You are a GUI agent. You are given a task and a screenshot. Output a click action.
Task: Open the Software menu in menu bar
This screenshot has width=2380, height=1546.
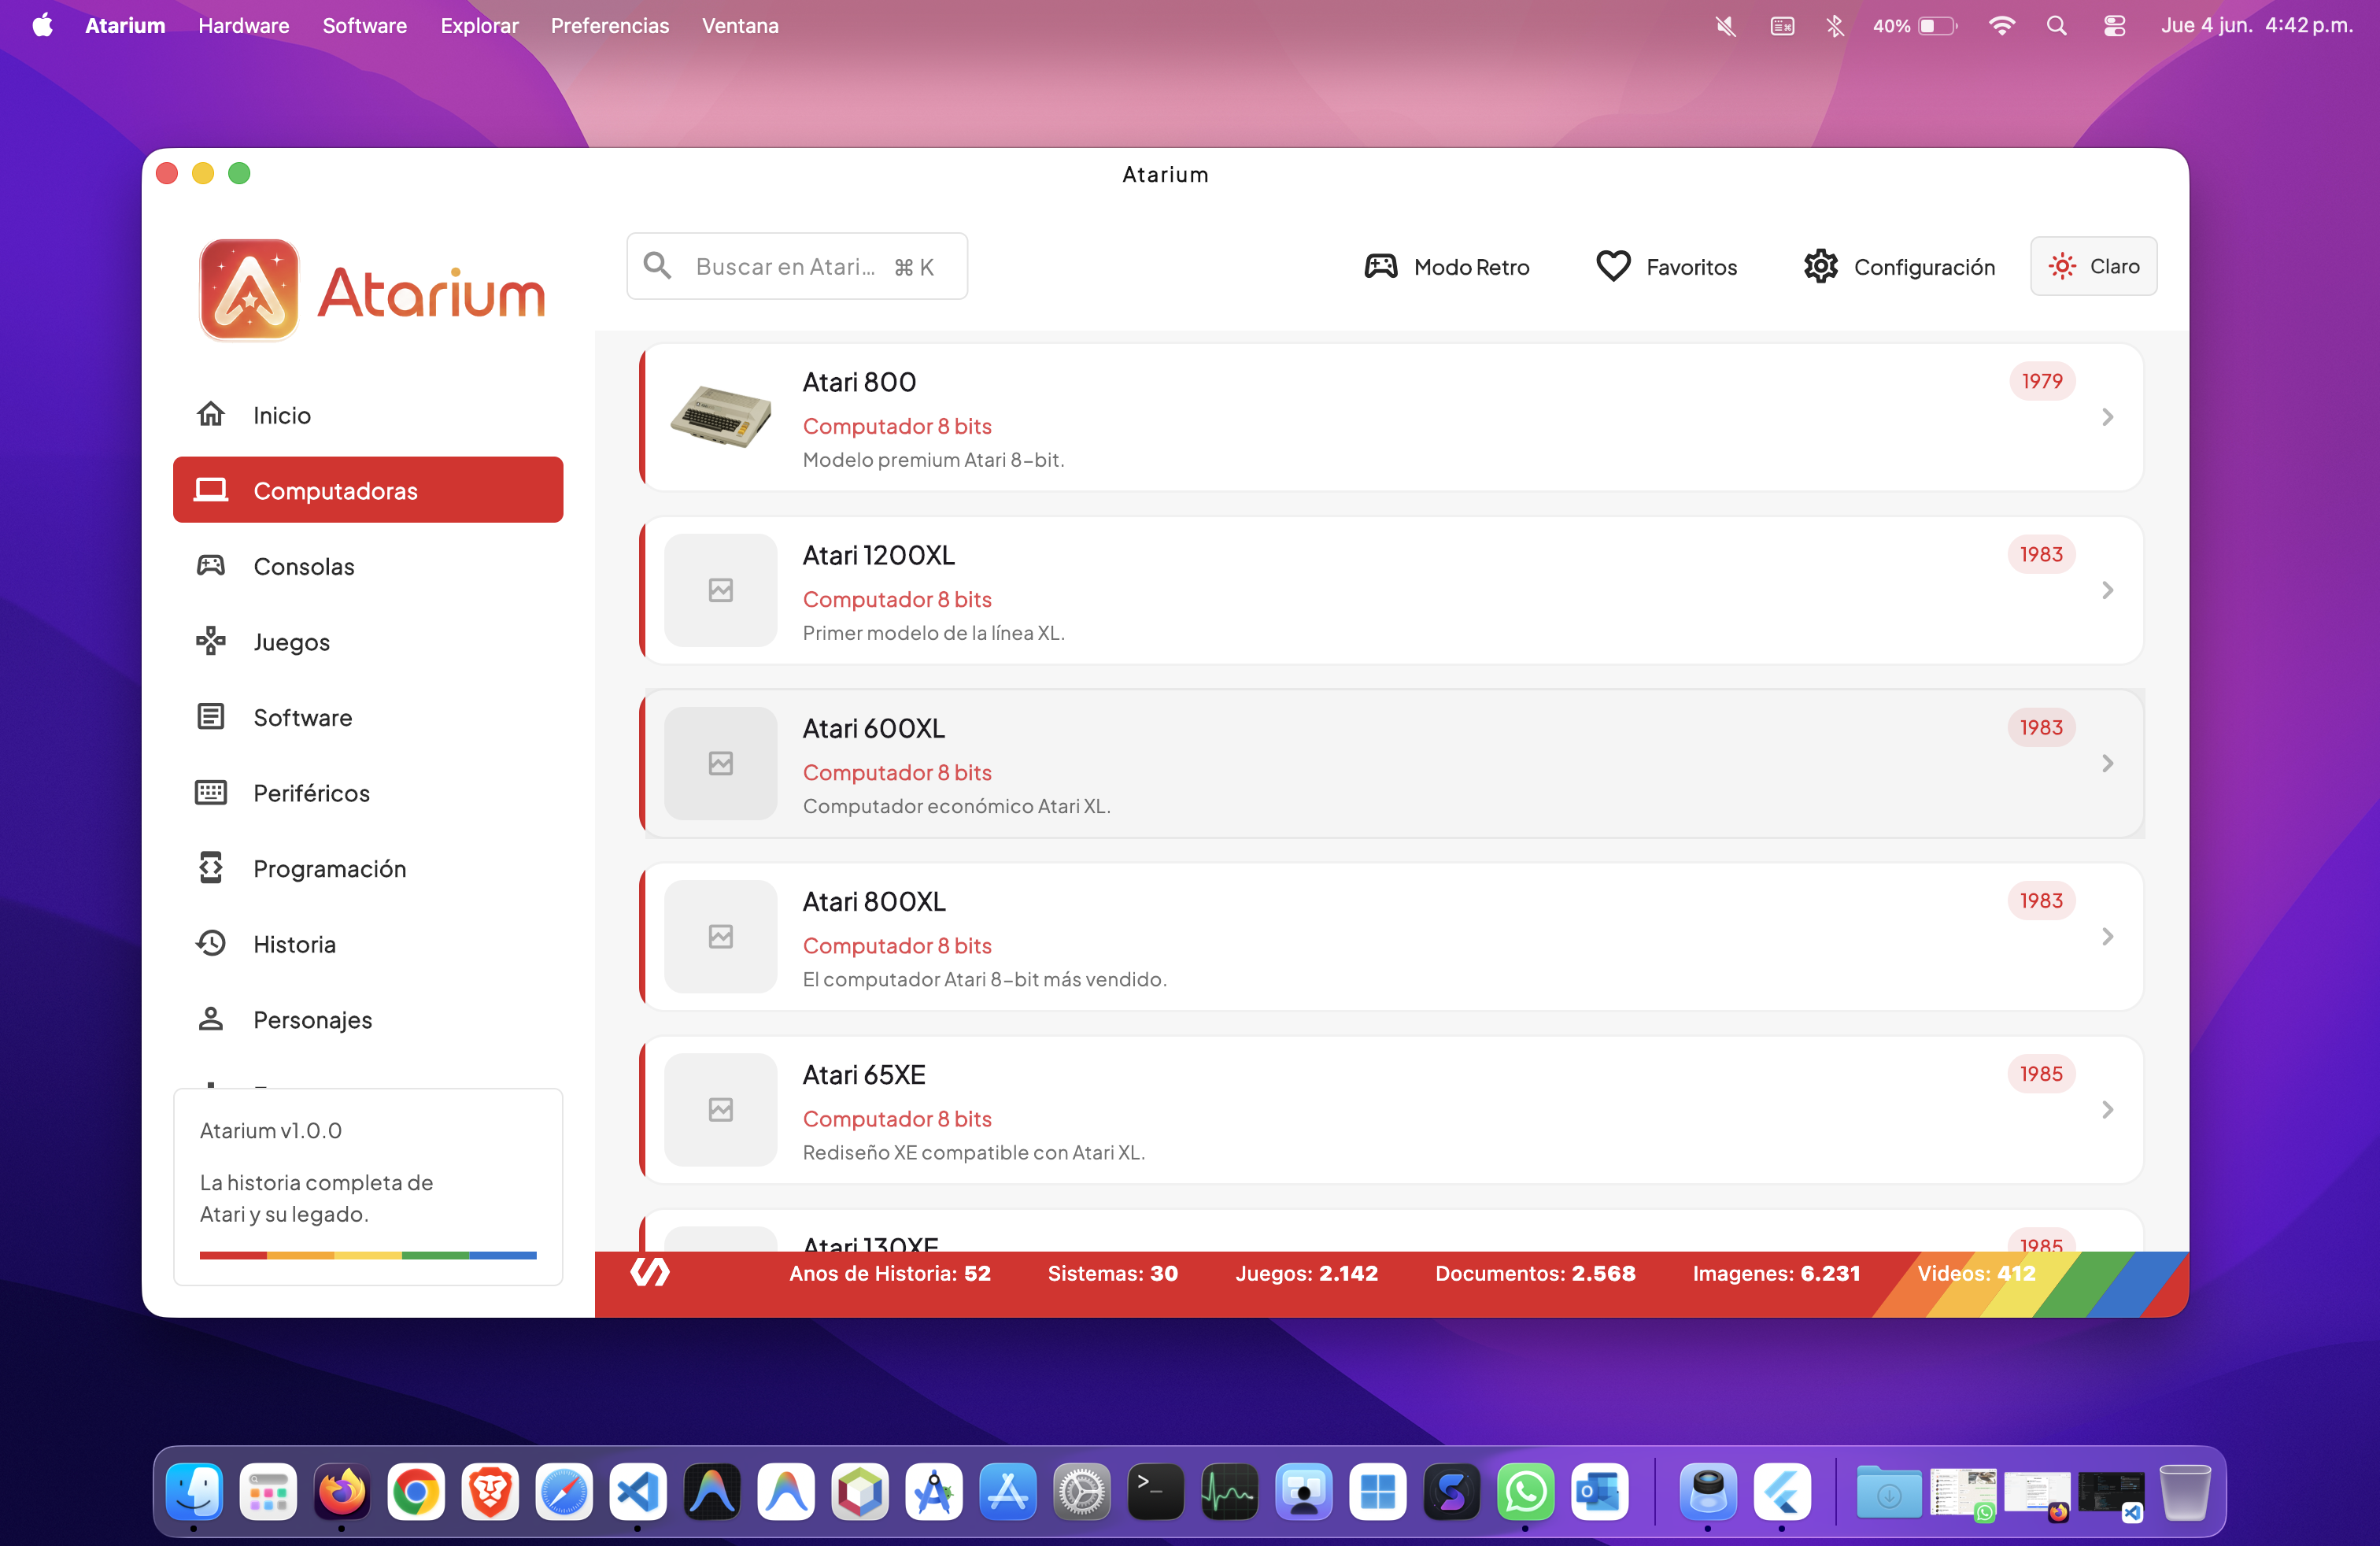364,26
